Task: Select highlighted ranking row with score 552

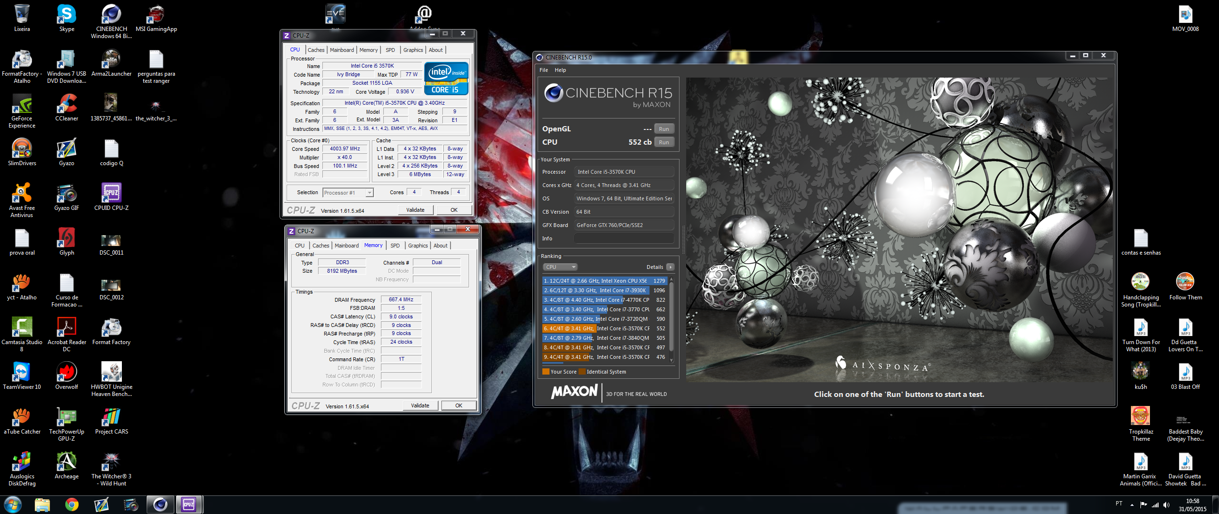Action: pos(604,328)
